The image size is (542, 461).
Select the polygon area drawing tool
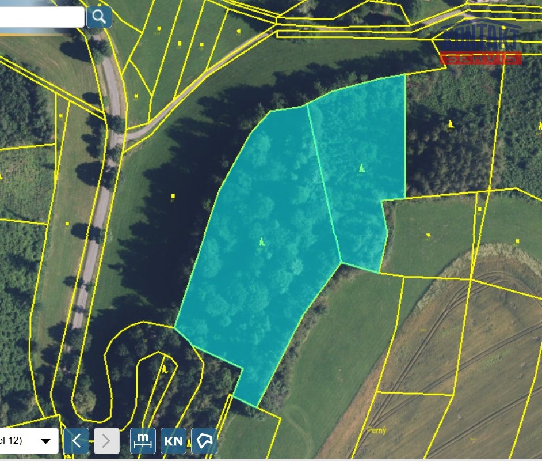coord(204,441)
